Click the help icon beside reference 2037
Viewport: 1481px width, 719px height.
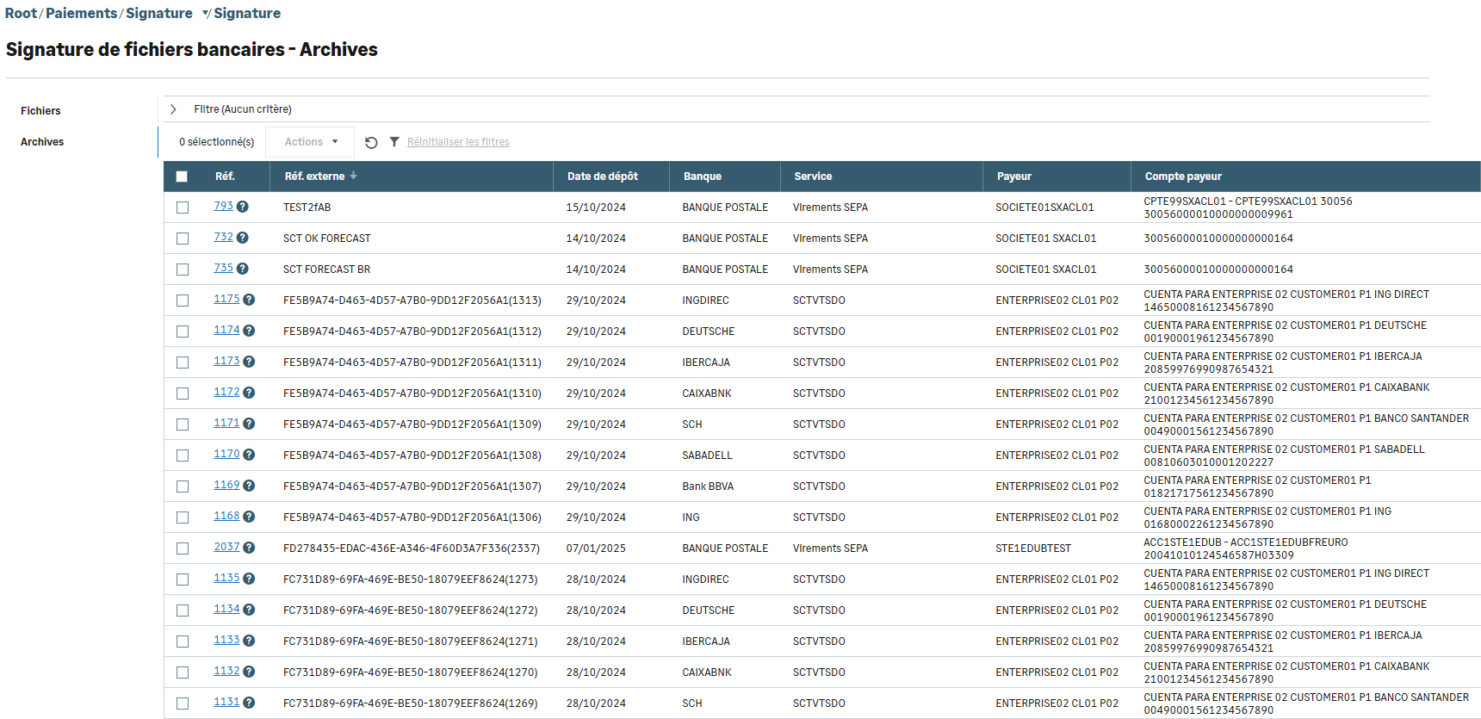pyautogui.click(x=249, y=548)
